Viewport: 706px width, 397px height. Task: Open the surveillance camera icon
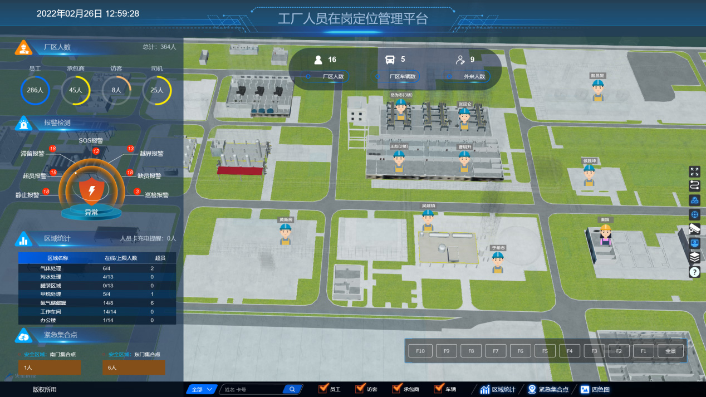point(694,228)
